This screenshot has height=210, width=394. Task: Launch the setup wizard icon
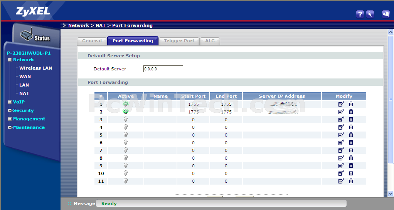370,14
